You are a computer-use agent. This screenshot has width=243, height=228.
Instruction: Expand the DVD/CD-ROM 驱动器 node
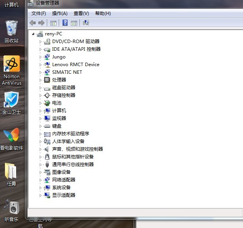(x=40, y=42)
